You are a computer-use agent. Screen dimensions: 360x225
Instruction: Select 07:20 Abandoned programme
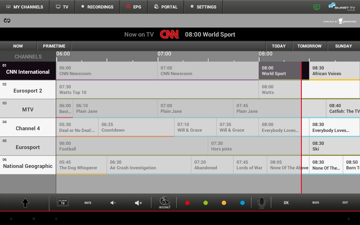(x=212, y=165)
